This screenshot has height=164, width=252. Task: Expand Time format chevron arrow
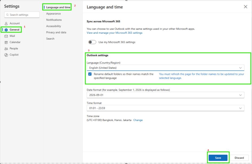(x=240, y=108)
